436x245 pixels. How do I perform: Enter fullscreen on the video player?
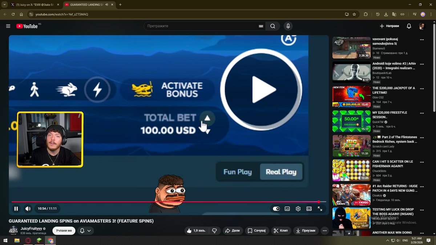click(320, 209)
